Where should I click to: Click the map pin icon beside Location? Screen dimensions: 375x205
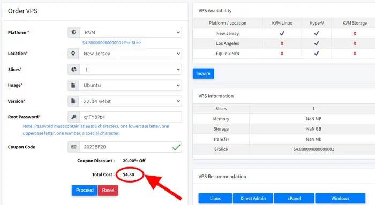[x=73, y=54]
